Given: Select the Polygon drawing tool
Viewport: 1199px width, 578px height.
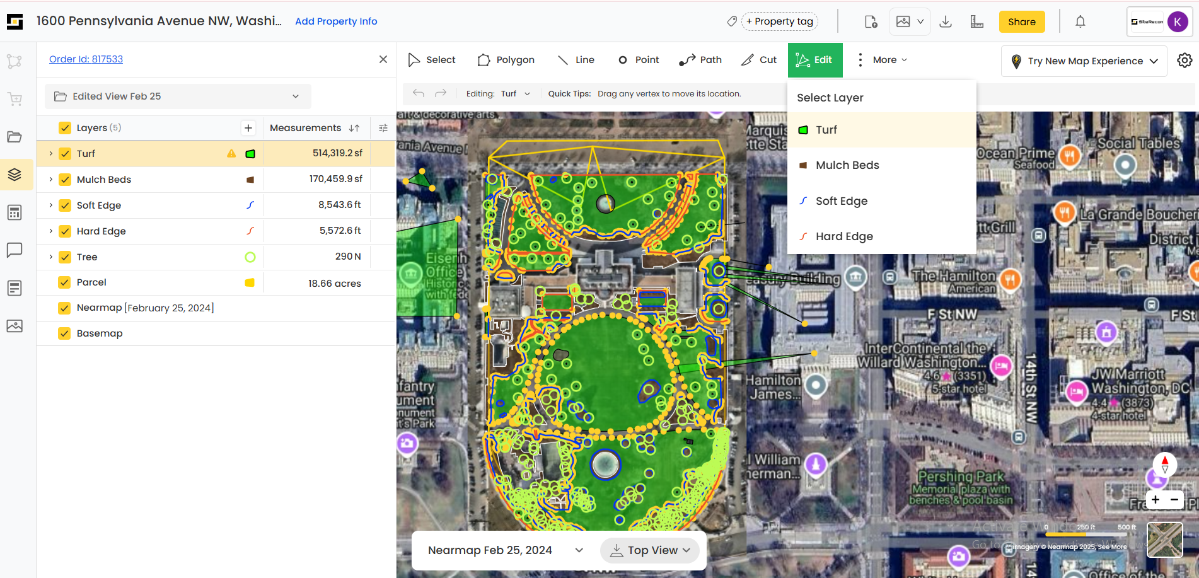Looking at the screenshot, I should (x=506, y=60).
